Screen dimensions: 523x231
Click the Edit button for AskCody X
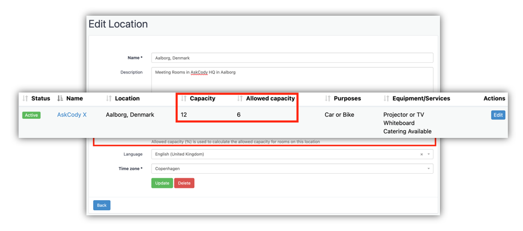[x=498, y=115]
